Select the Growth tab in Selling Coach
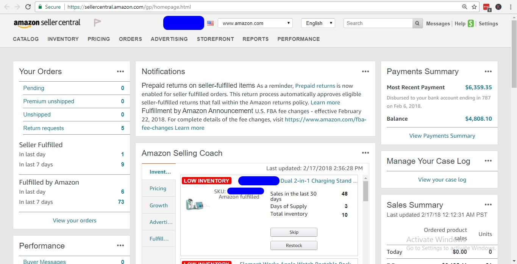Screen dimensions: 517x264 [159, 205]
